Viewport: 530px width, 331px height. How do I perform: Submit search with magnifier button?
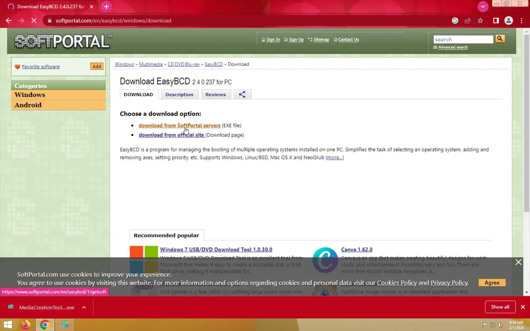pyautogui.click(x=500, y=39)
